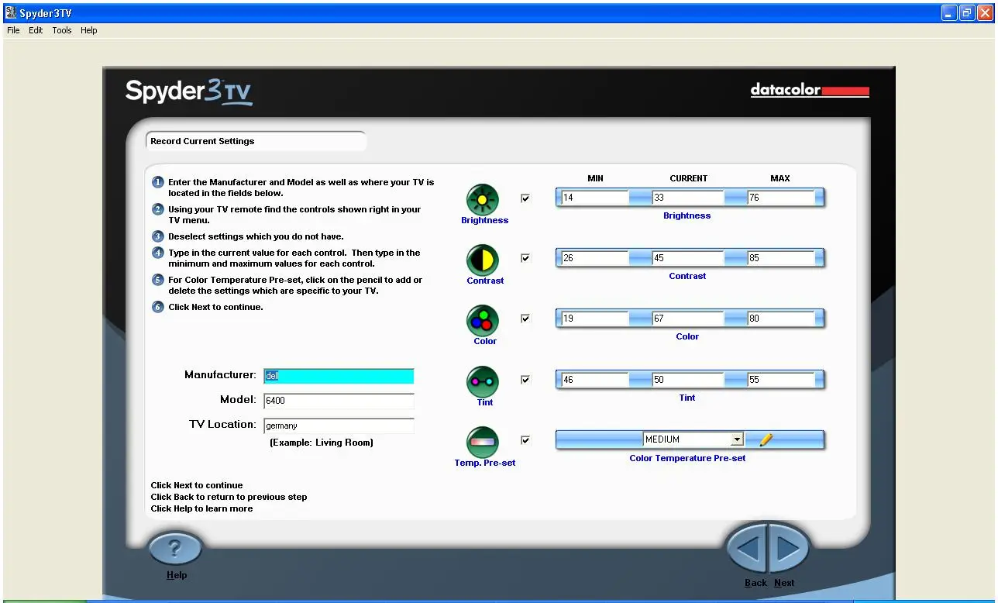
Task: Uncheck the Color setting checkbox
Action: tap(525, 319)
